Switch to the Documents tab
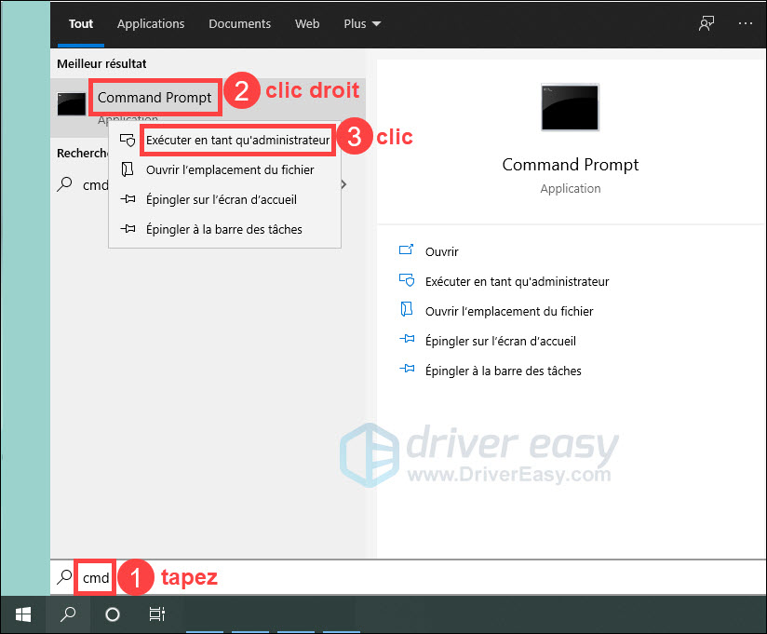 coord(239,23)
